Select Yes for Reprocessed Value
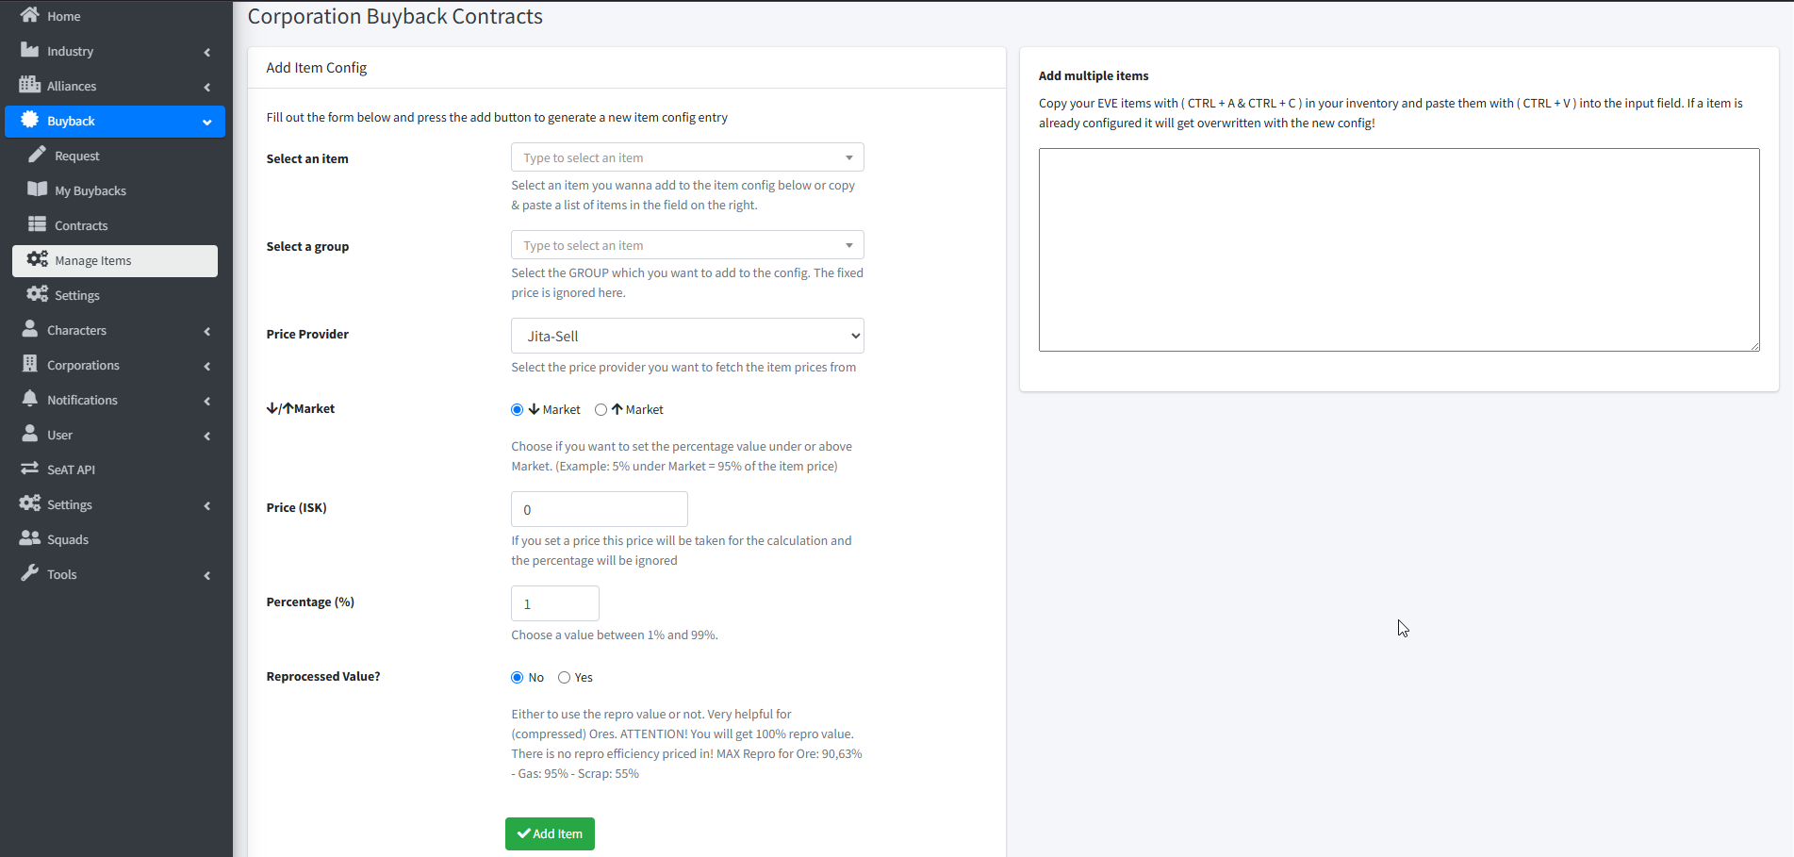 pos(564,677)
